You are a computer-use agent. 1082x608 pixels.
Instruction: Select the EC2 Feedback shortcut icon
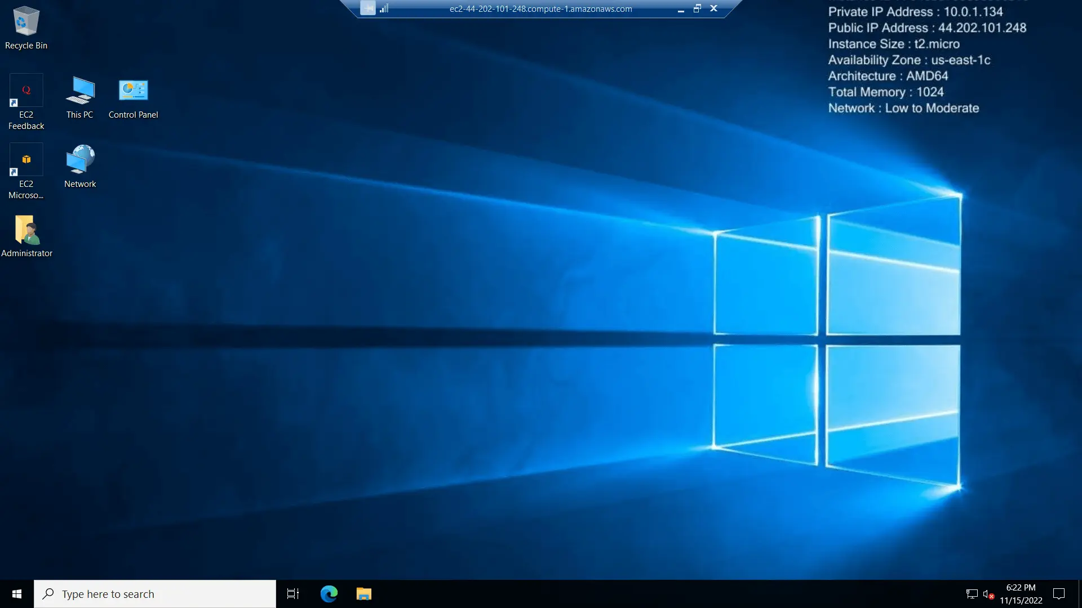(x=26, y=102)
